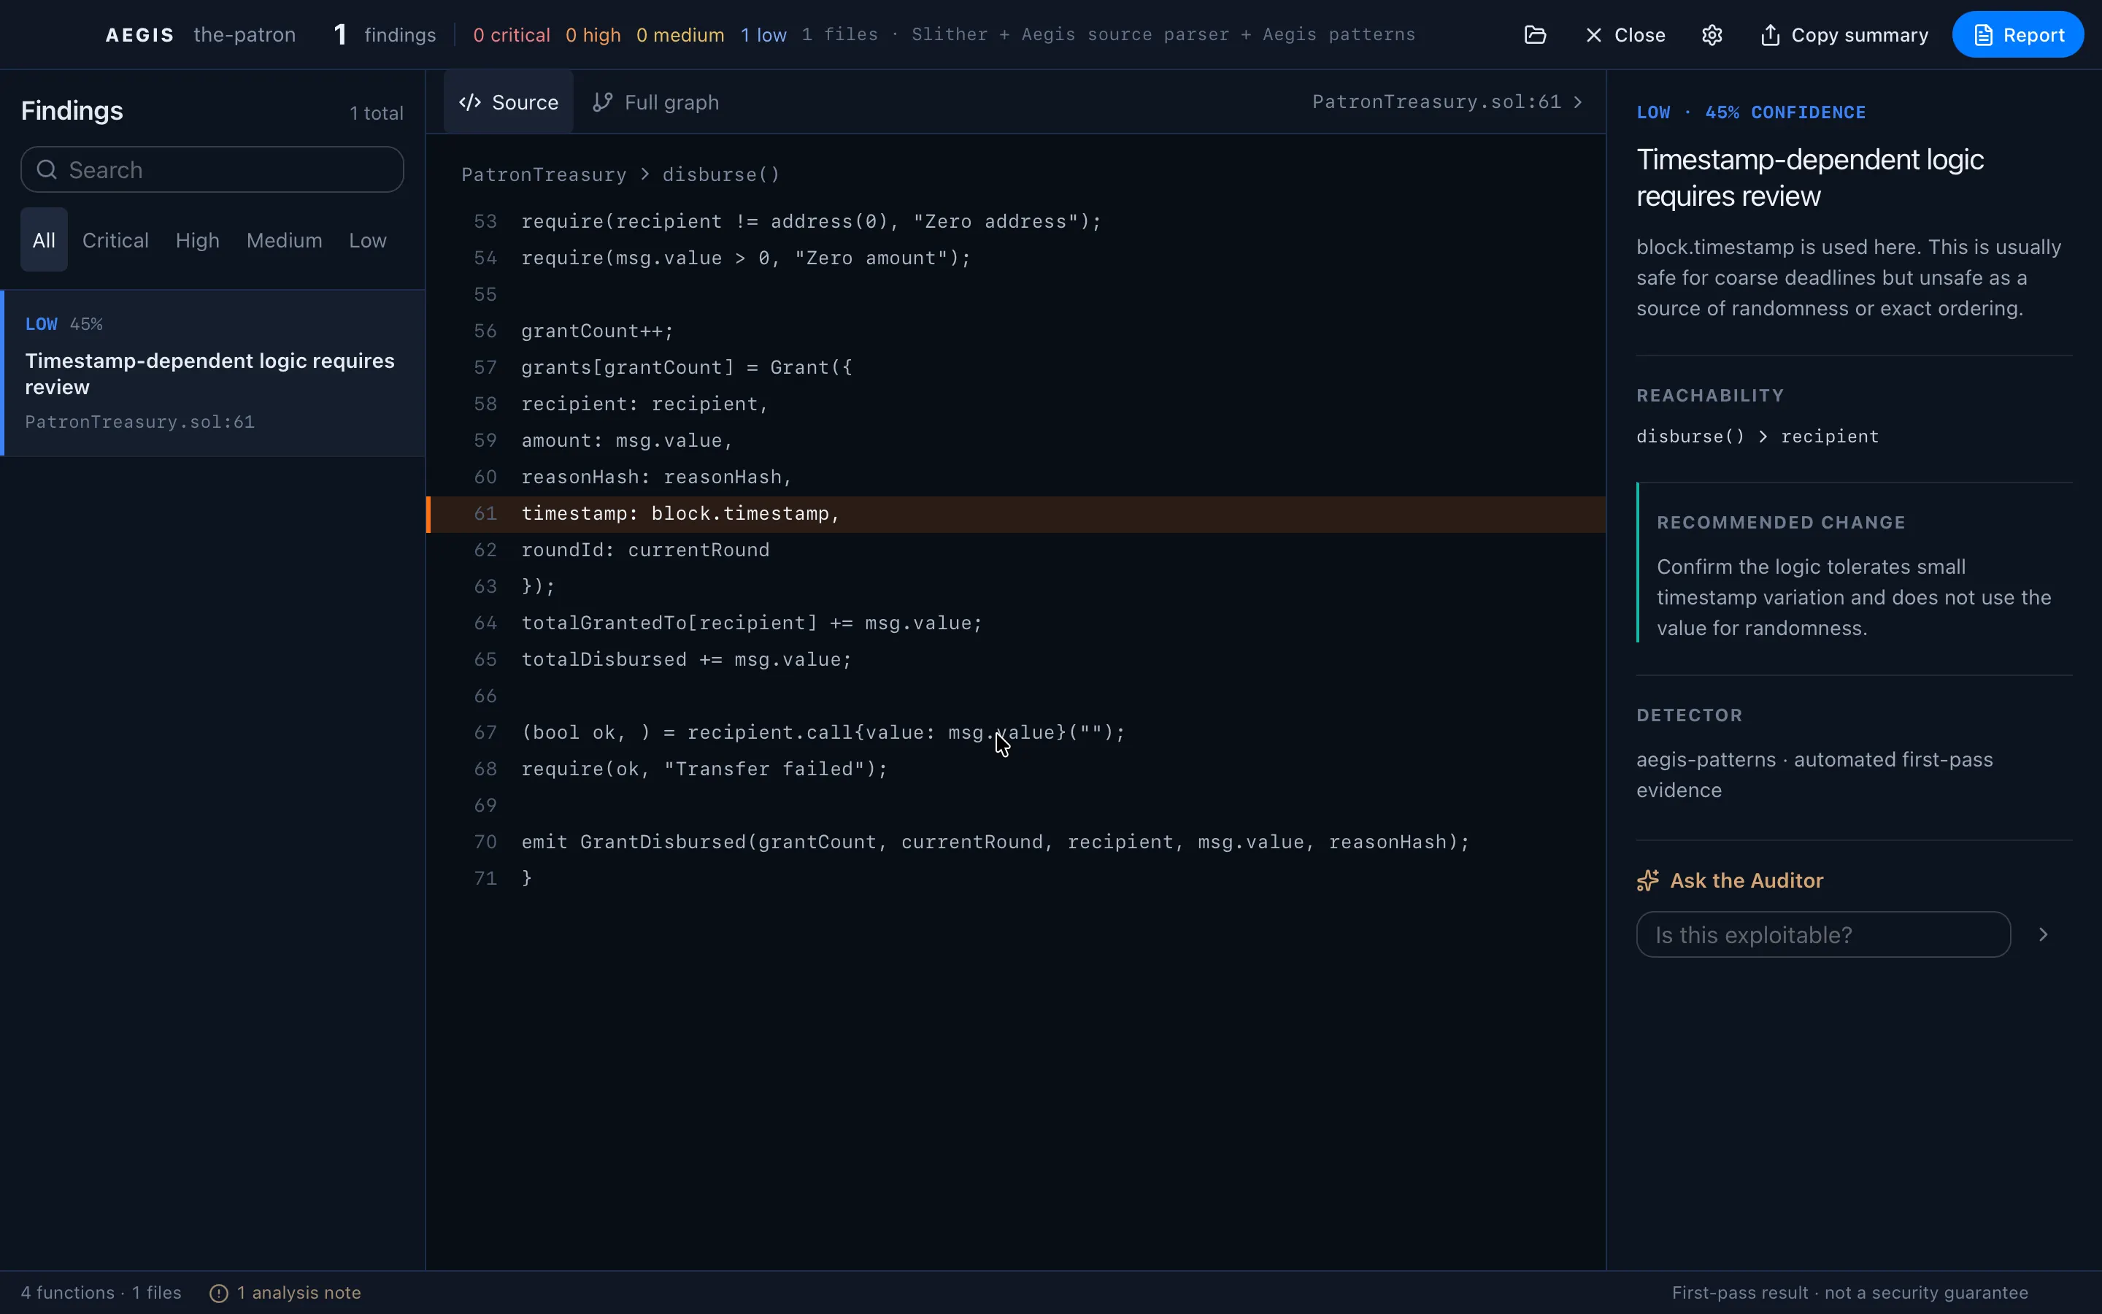Click the 1 low count

(x=763, y=35)
